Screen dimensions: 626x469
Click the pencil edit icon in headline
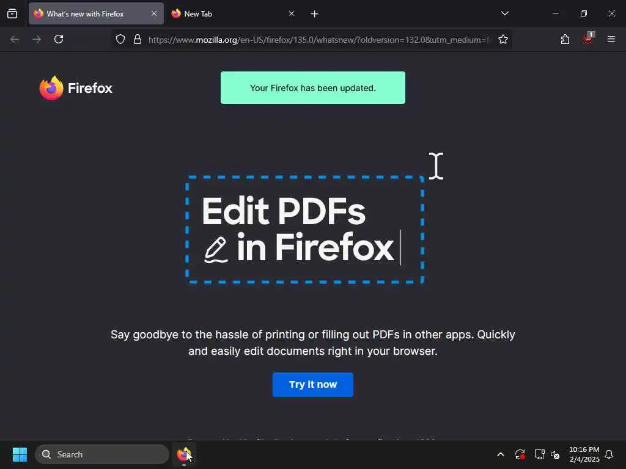point(216,250)
